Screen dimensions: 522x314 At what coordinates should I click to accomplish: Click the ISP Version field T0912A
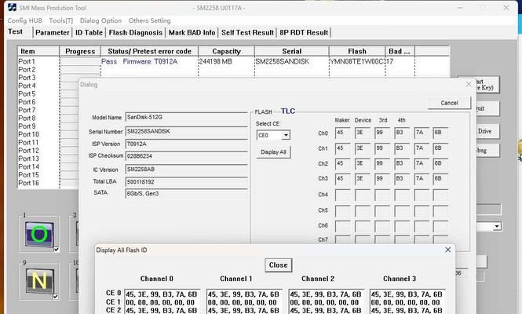click(186, 144)
